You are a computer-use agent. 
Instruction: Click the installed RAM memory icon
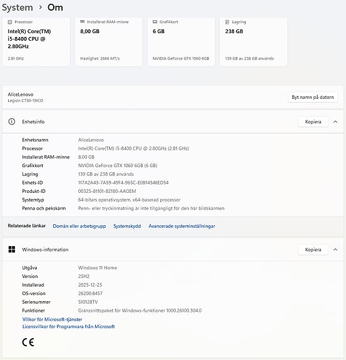click(x=82, y=21)
